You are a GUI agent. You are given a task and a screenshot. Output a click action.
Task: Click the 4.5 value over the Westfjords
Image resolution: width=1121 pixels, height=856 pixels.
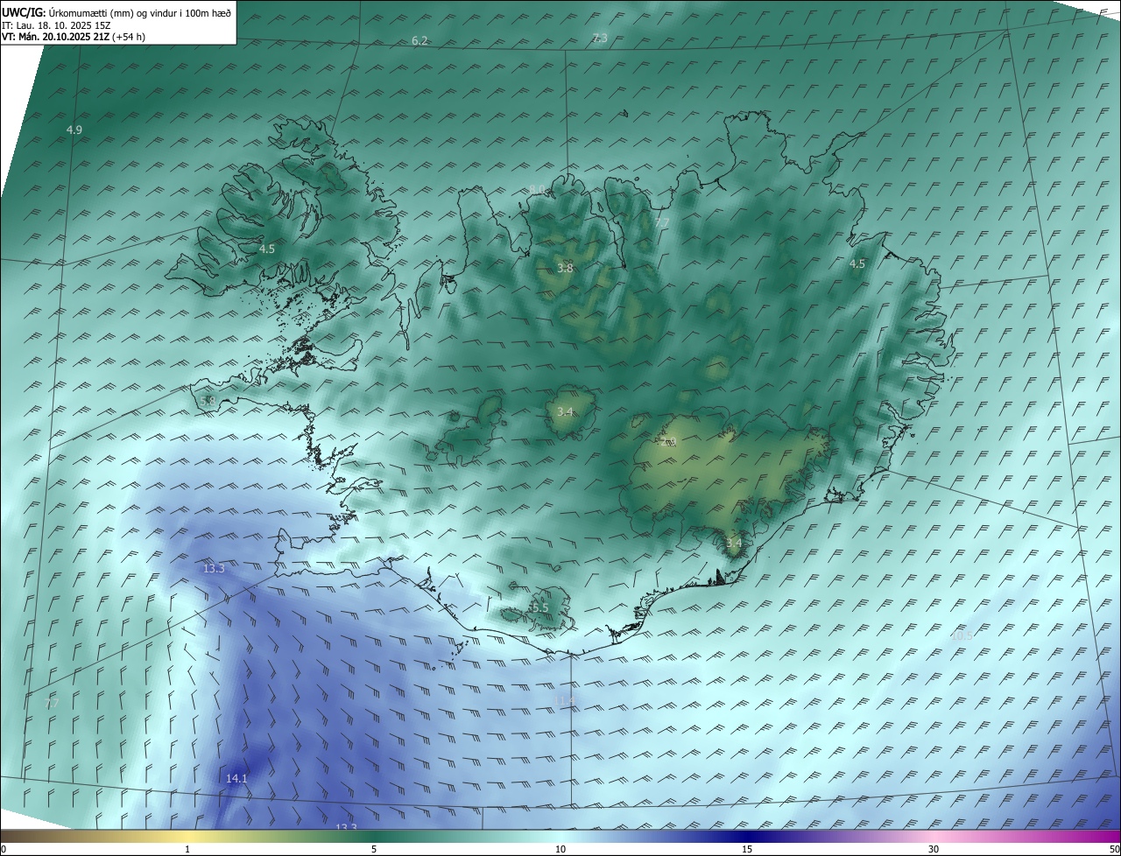point(266,249)
